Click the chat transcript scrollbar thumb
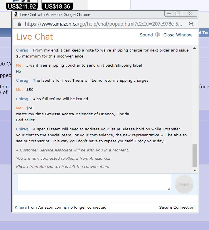 (195, 155)
